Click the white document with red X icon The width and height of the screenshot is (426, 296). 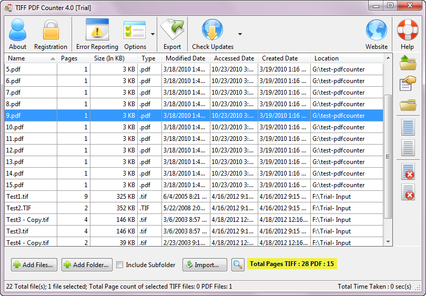coord(408,192)
